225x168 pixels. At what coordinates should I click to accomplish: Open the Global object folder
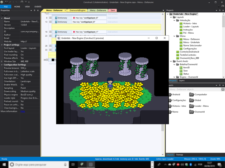click(x=195, y=100)
